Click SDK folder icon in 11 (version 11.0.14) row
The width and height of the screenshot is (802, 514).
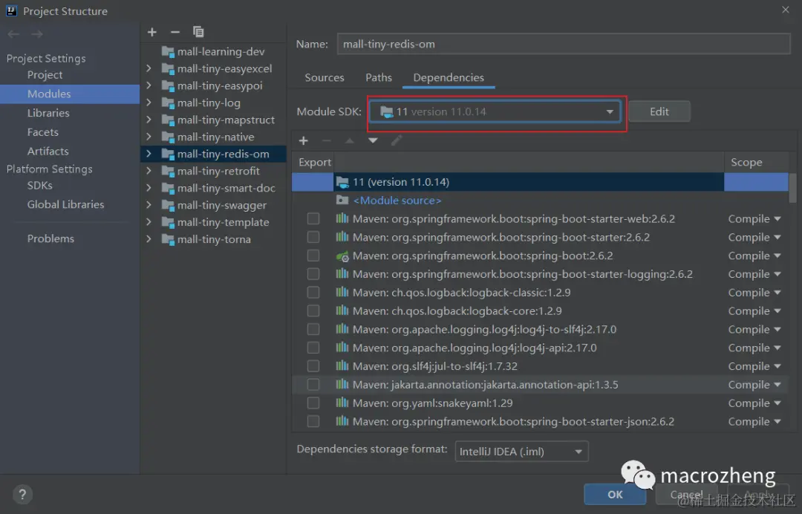coord(342,182)
